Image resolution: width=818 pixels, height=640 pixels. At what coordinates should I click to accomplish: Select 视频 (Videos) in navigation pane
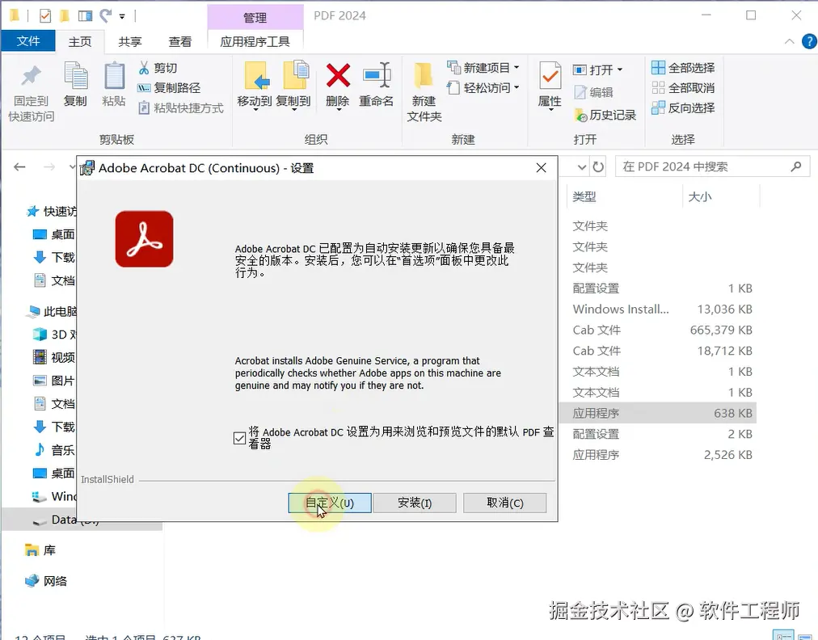(54, 357)
